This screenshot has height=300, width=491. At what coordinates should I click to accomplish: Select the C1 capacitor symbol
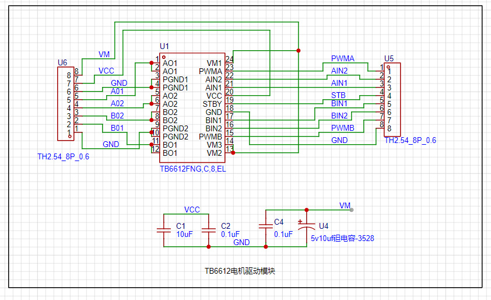(x=164, y=231)
